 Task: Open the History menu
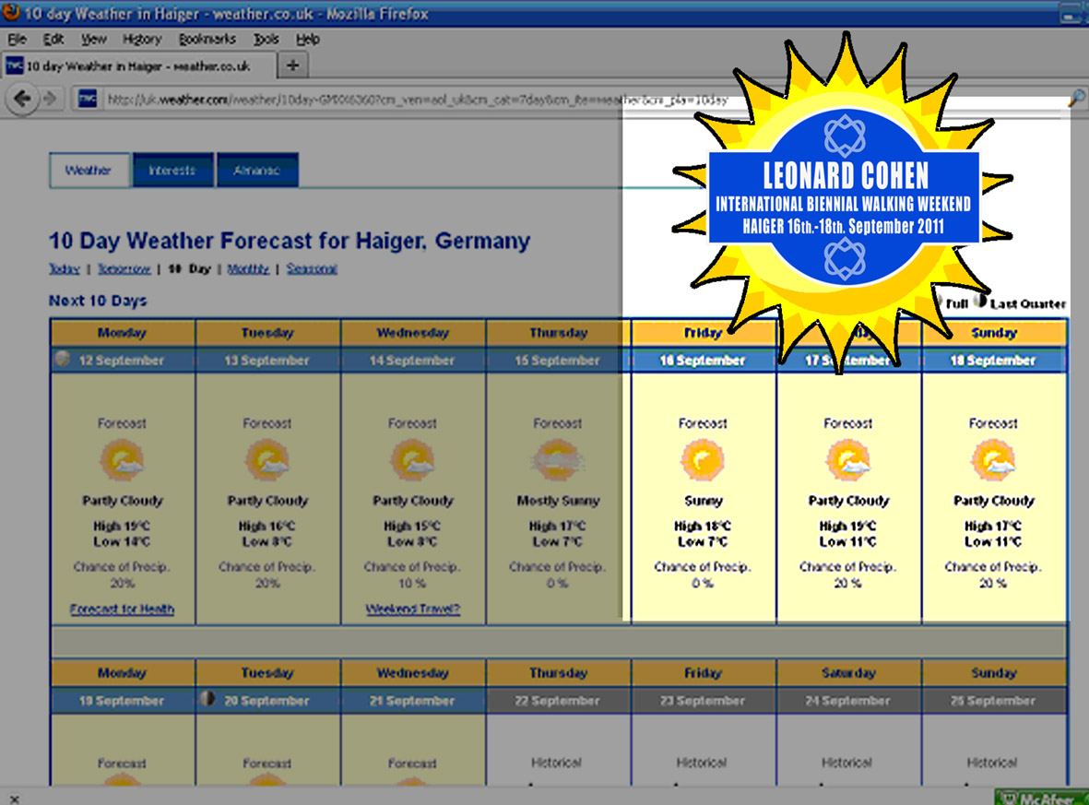142,39
